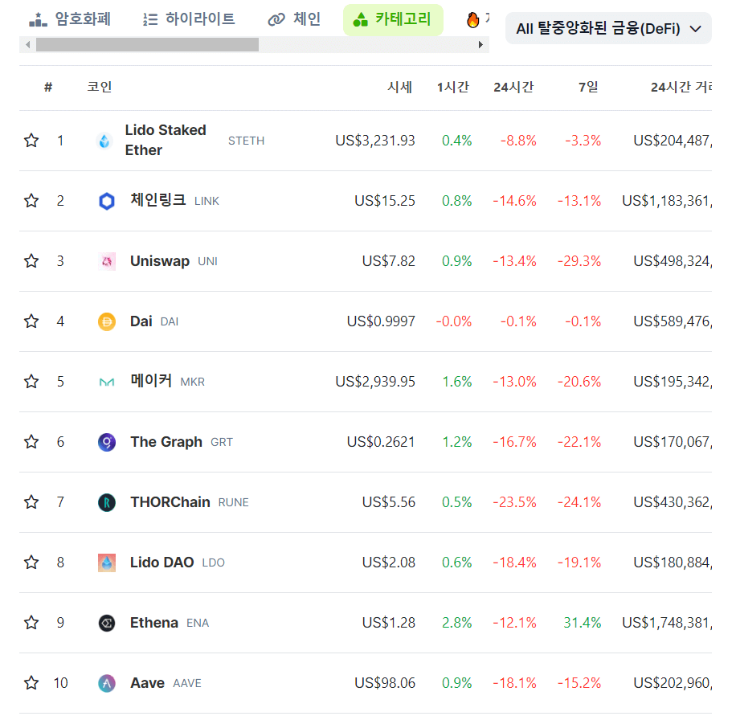Click The Graph GRT logo

[x=107, y=442]
